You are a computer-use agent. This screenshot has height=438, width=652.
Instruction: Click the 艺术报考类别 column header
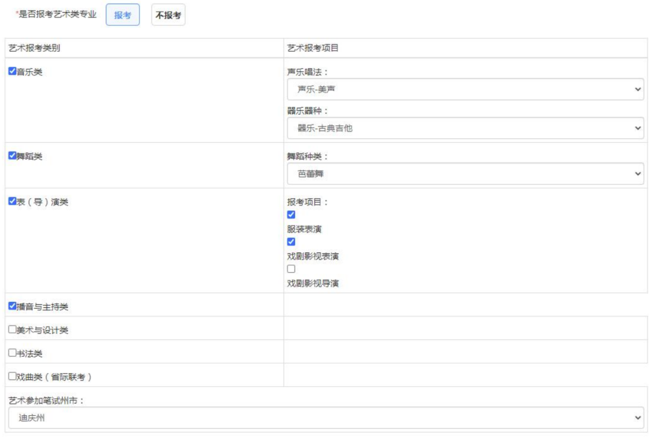[x=34, y=48]
